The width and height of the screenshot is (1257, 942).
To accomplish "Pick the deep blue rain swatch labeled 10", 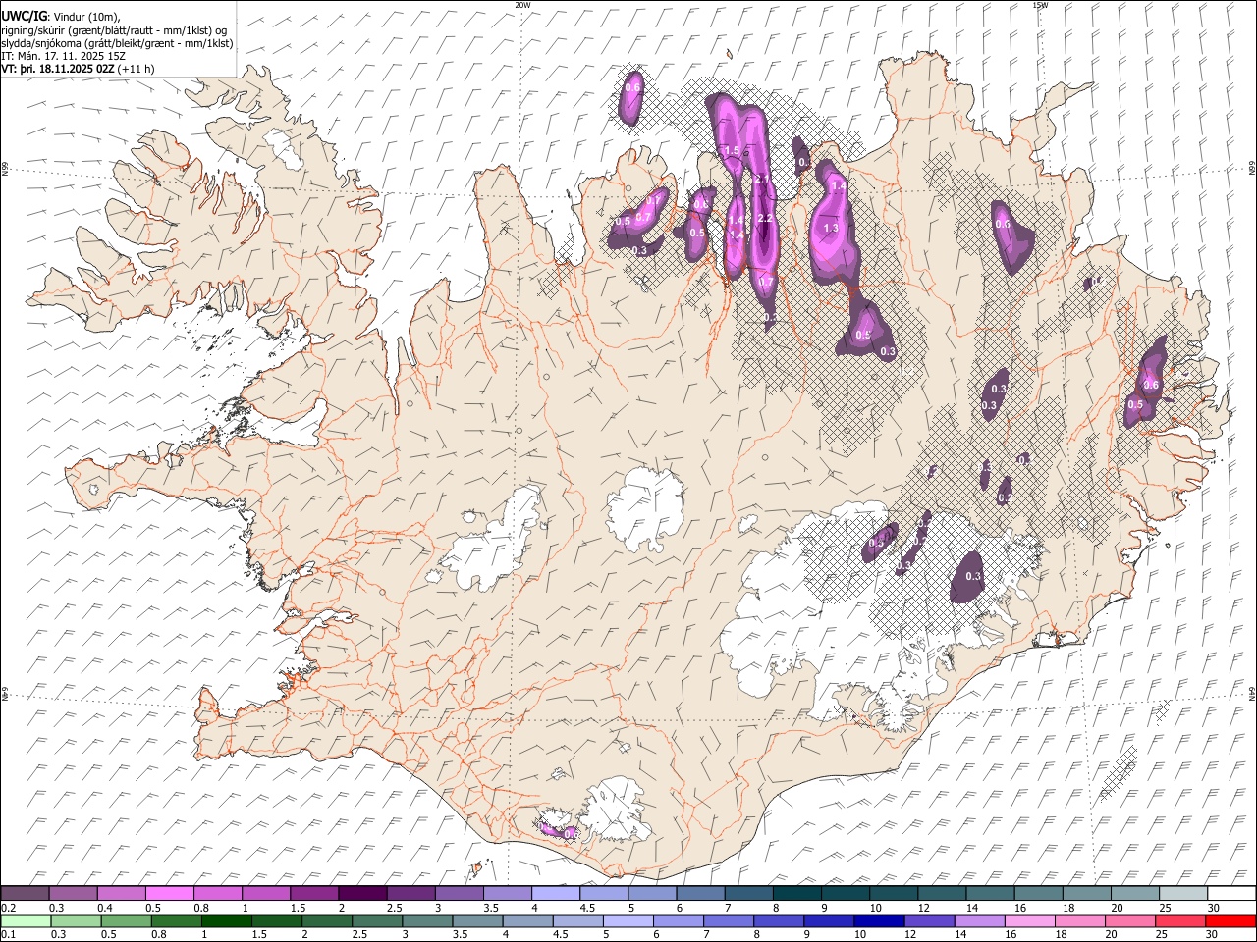I will coord(878,920).
